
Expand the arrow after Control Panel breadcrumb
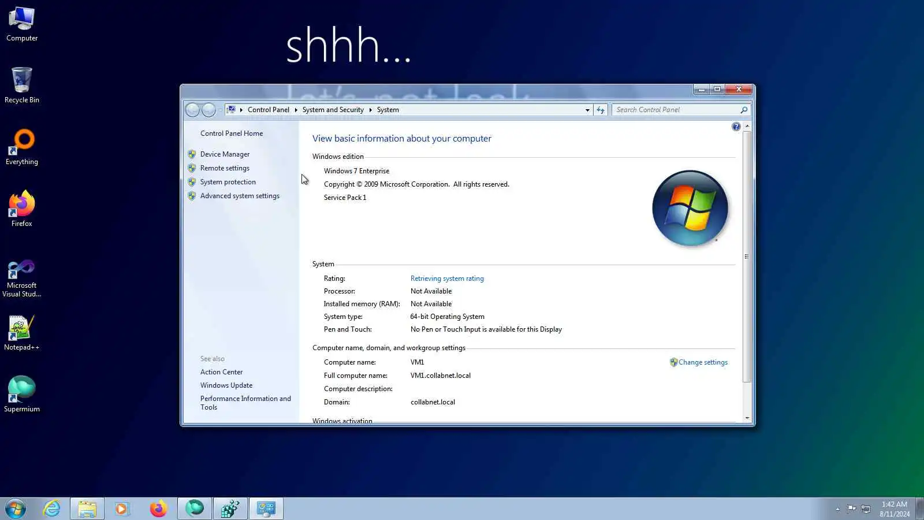click(x=296, y=110)
